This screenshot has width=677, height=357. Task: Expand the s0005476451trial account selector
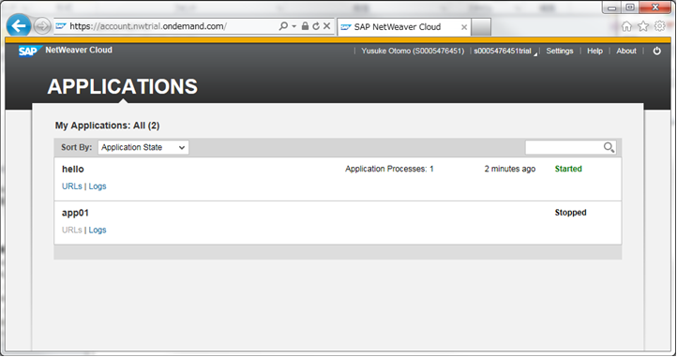pyautogui.click(x=504, y=51)
